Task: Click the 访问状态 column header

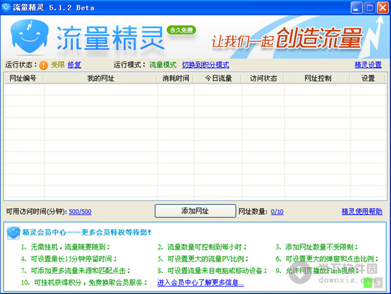Action: click(x=263, y=78)
